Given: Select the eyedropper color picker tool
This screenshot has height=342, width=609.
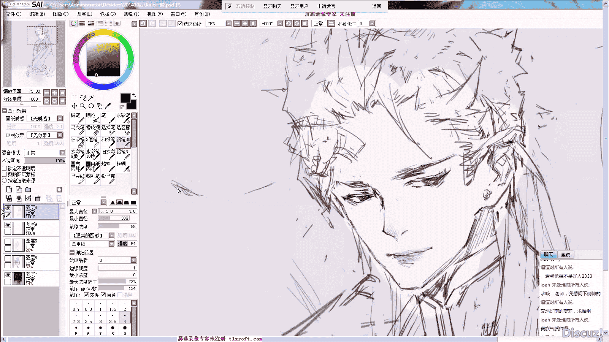Looking at the screenshot, I should click(x=108, y=106).
